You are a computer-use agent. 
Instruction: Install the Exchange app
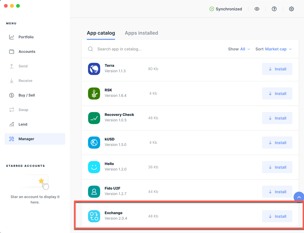point(277,216)
